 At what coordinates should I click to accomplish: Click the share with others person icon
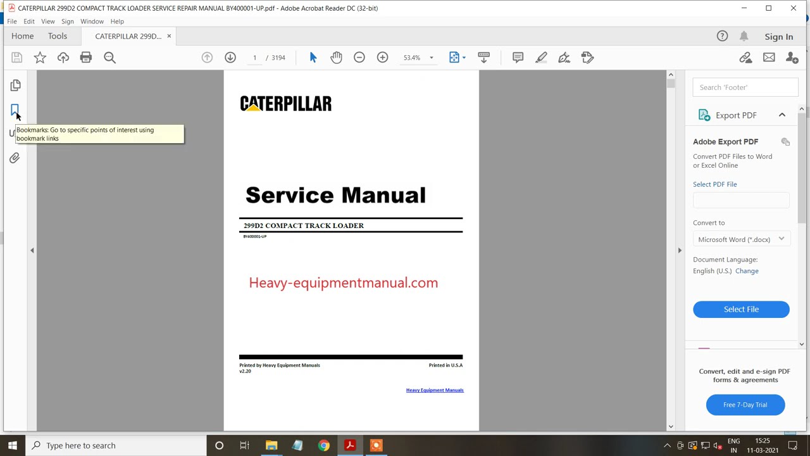click(x=792, y=58)
